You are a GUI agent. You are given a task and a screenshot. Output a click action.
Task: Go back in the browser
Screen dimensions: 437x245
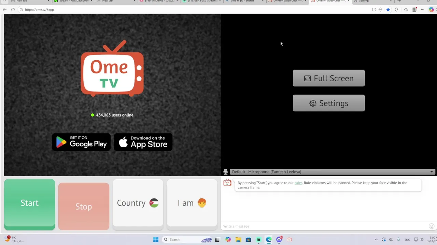point(4,10)
